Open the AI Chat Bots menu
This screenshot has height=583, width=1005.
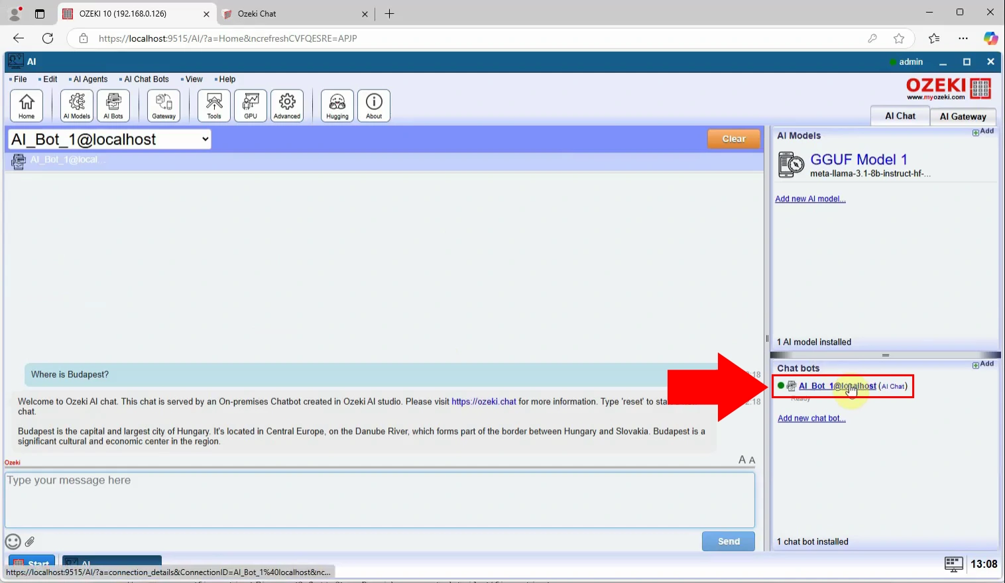click(x=146, y=79)
